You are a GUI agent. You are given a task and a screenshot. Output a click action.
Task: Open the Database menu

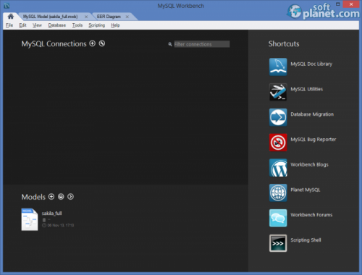pyautogui.click(x=57, y=25)
